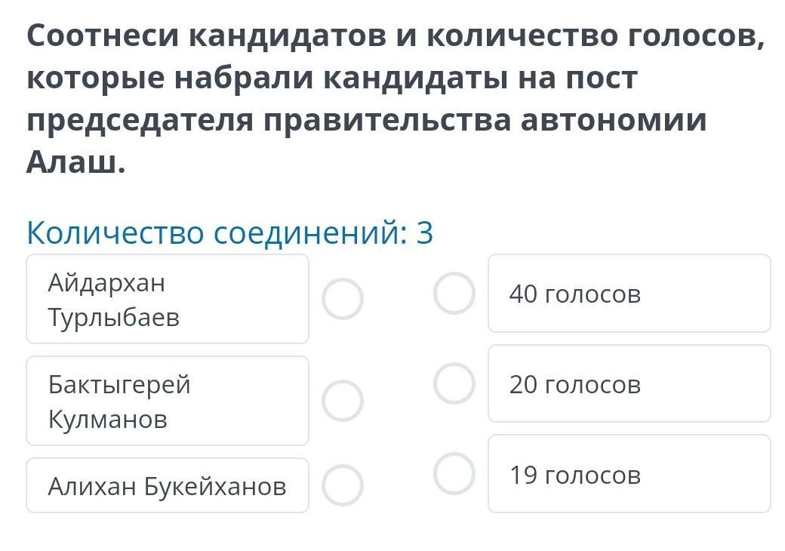Viewport: 785px width, 551px height.
Task: Click the Айдархан Турлыбаев candidate card
Action: pyautogui.click(x=168, y=299)
